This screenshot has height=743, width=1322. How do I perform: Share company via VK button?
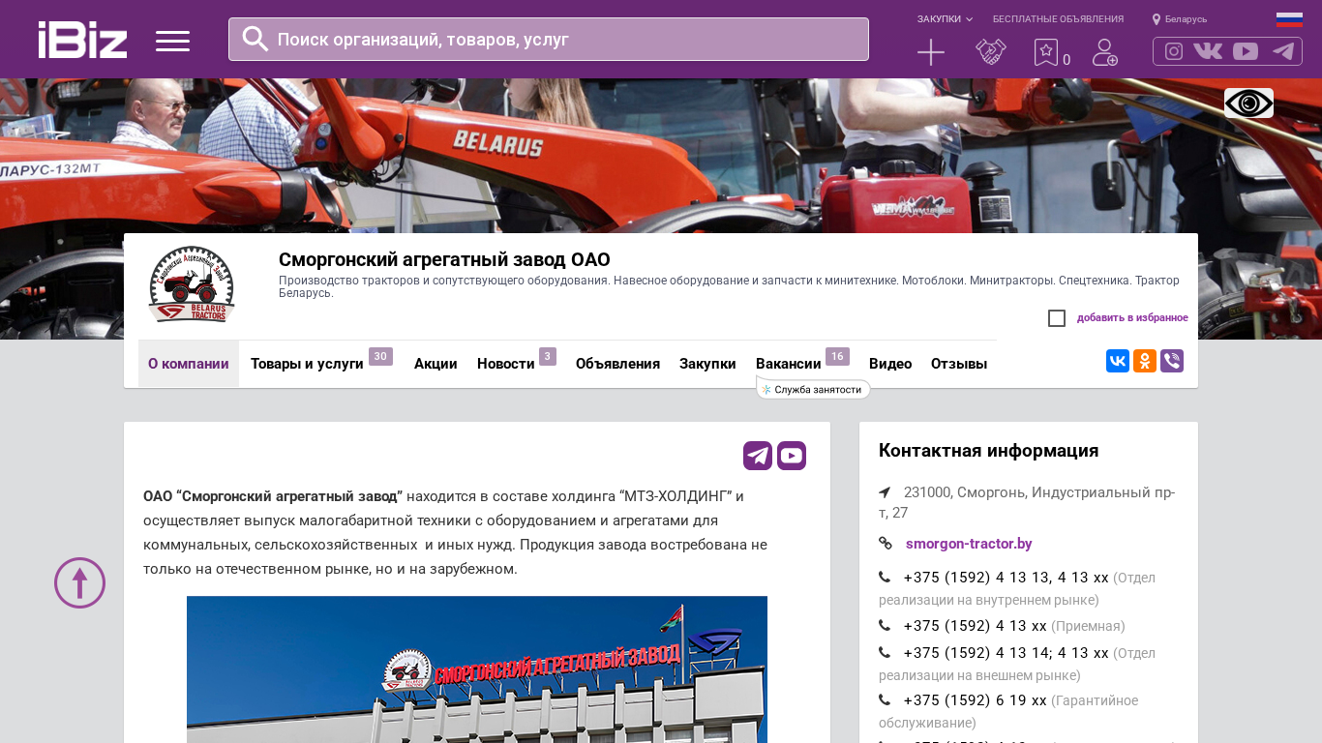[1118, 361]
